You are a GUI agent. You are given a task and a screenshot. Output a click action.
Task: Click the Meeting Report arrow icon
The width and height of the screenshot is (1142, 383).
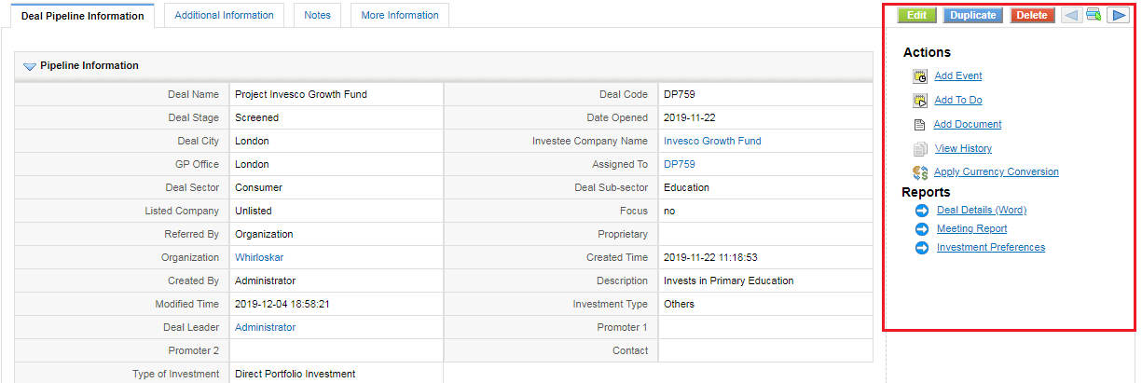pyautogui.click(x=922, y=229)
